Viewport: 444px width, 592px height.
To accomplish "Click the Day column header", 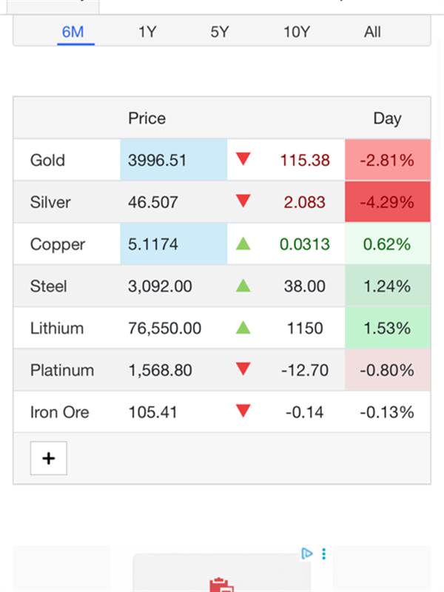I will point(387,118).
